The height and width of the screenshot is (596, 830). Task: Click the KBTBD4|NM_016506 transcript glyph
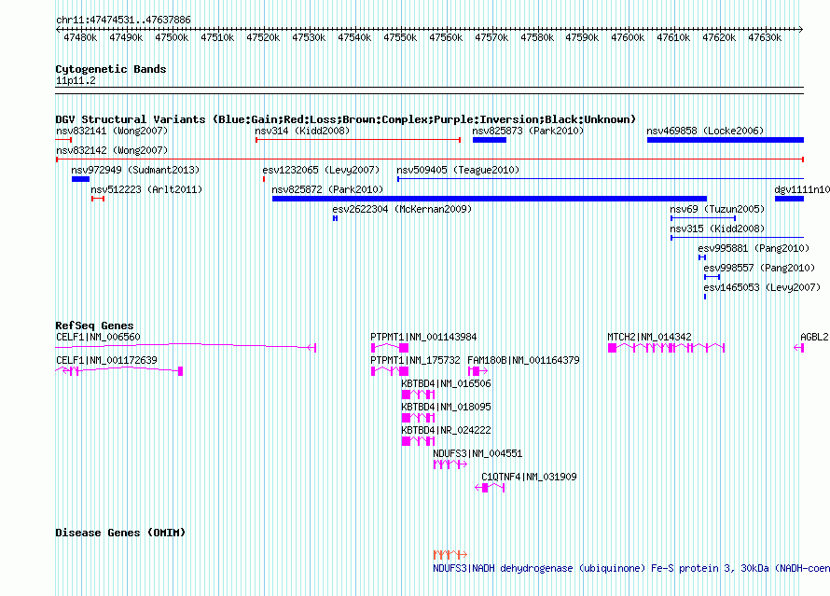[x=418, y=395]
